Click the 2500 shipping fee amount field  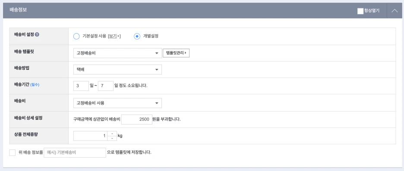coord(137,119)
